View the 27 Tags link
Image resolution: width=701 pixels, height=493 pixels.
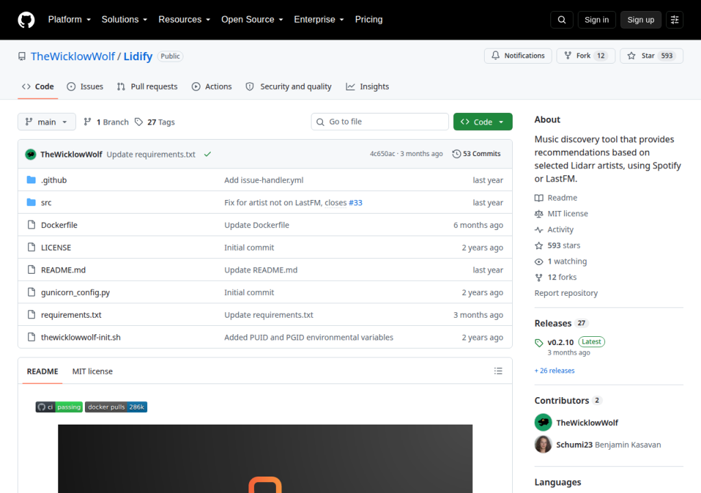point(155,122)
